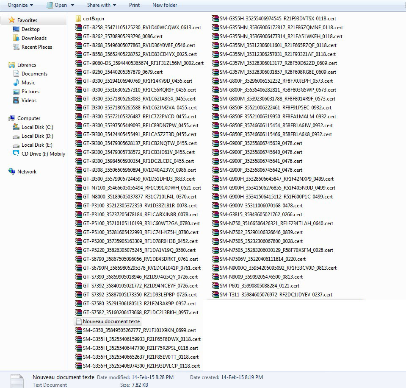Select GT-I9500_35579905724459 cert file
The height and width of the screenshot is (388, 406).
(135, 179)
